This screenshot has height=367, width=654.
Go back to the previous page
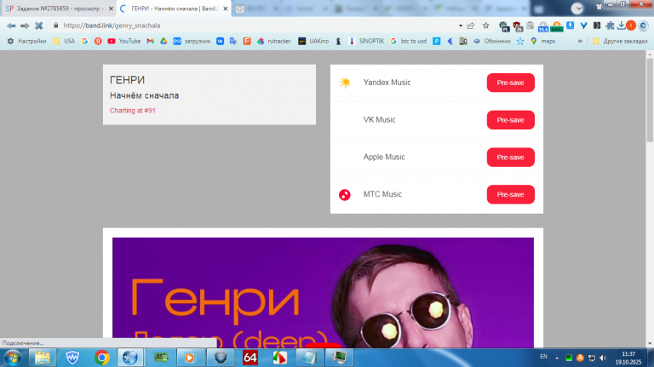[11, 26]
